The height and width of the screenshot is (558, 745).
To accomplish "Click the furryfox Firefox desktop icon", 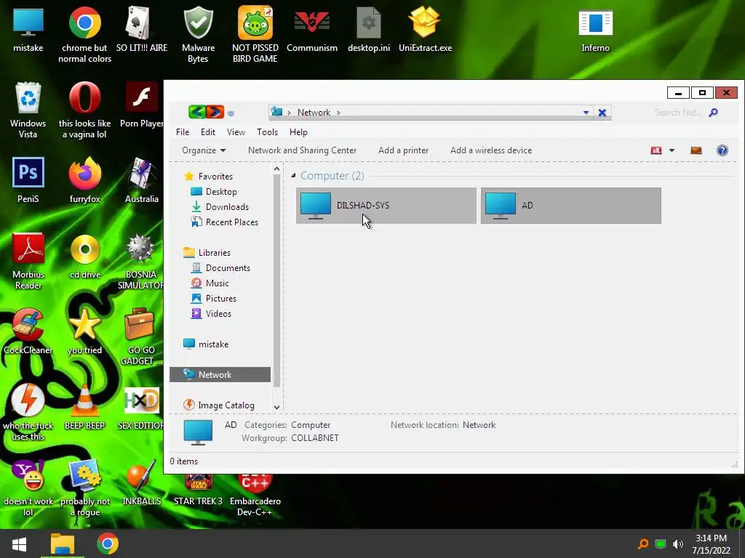I will 84,180.
